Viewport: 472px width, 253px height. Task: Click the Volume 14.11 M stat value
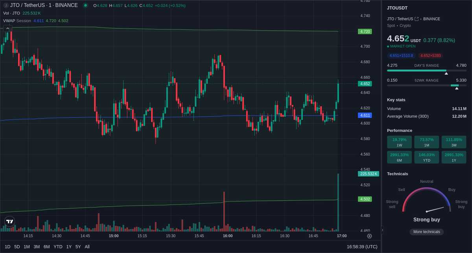(459, 109)
